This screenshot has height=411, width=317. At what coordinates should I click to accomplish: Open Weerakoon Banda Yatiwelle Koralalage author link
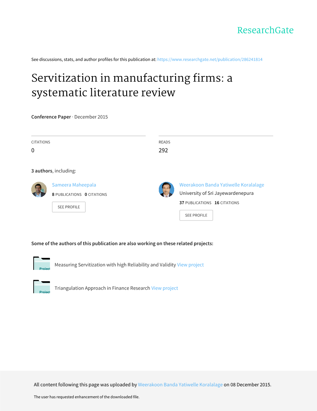click(x=221, y=185)
